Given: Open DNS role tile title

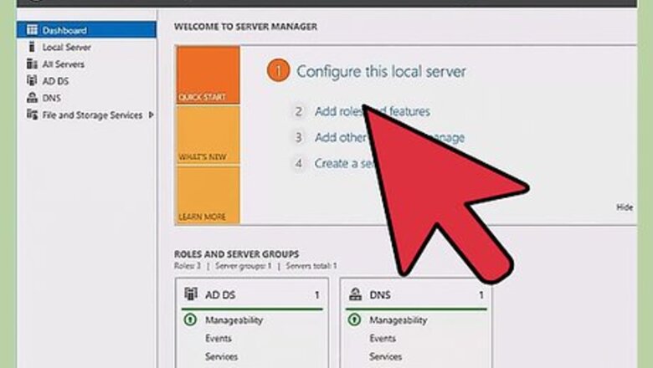Looking at the screenshot, I should click(380, 294).
